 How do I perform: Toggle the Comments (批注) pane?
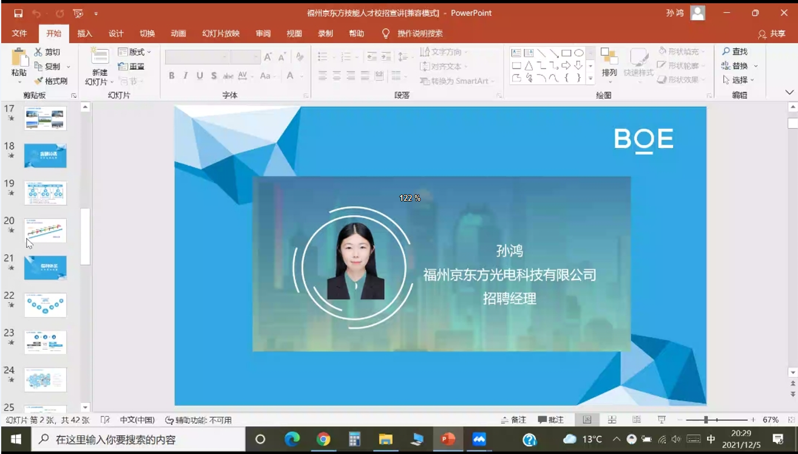point(550,420)
